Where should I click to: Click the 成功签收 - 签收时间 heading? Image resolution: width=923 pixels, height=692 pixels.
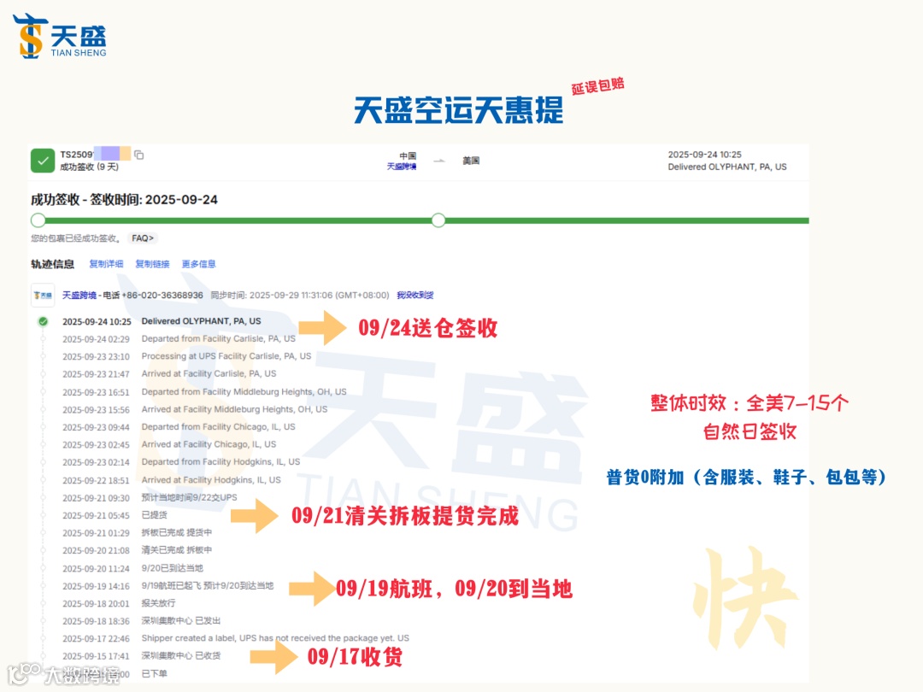coord(124,200)
